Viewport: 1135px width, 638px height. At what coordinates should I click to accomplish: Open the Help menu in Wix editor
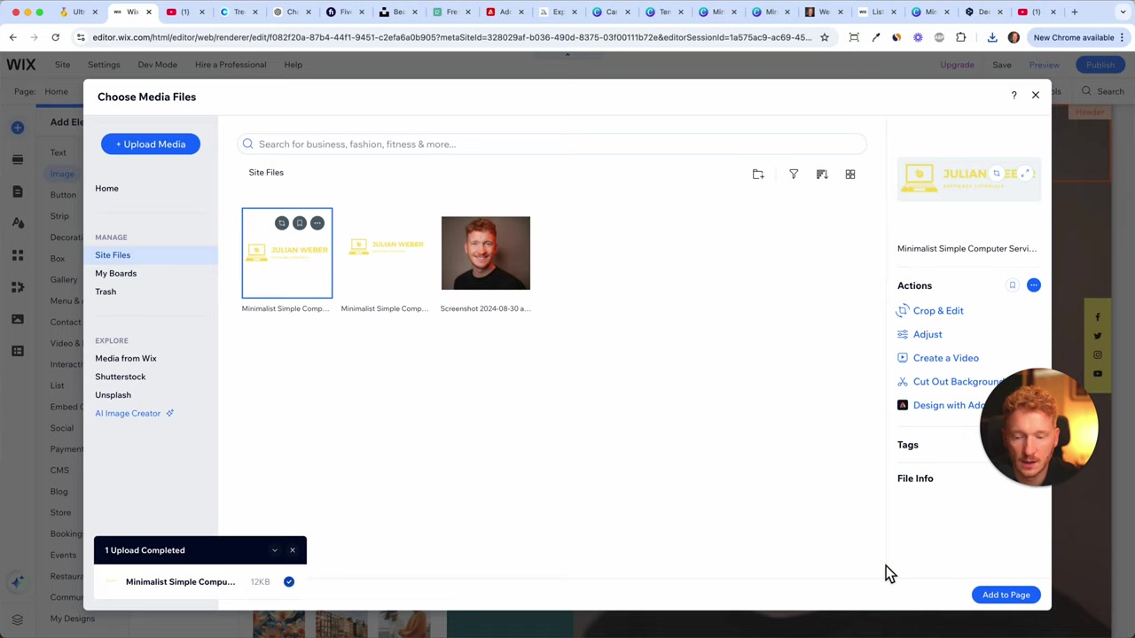293,65
